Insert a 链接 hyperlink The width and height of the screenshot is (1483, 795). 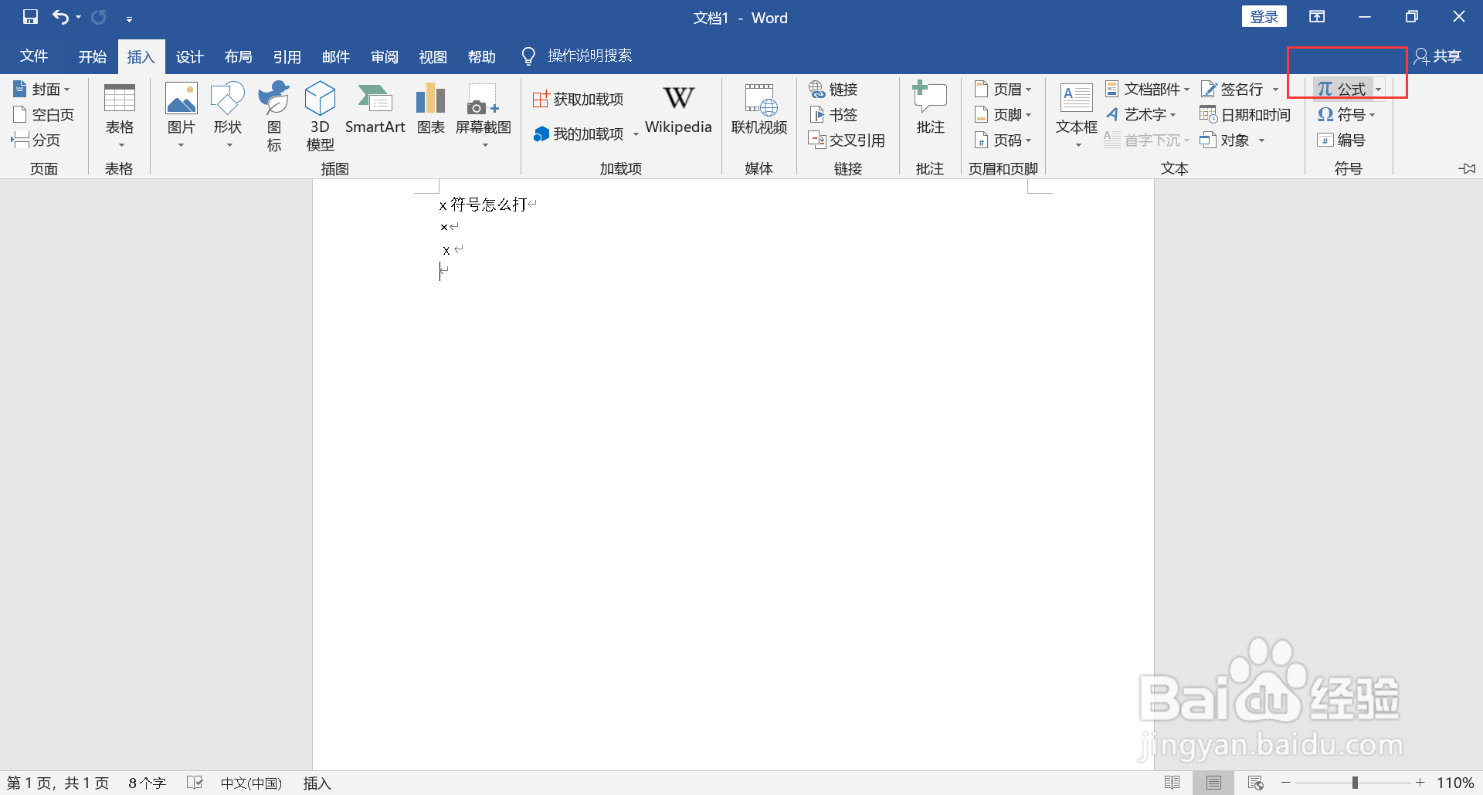point(833,90)
